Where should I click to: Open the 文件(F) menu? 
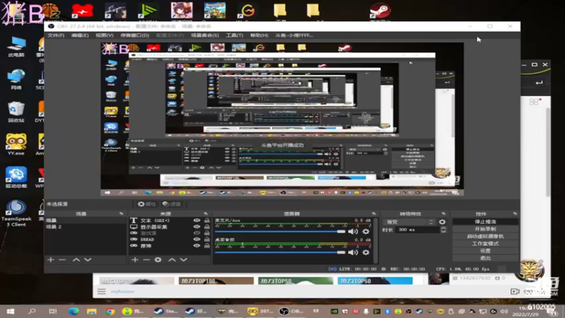(56, 35)
